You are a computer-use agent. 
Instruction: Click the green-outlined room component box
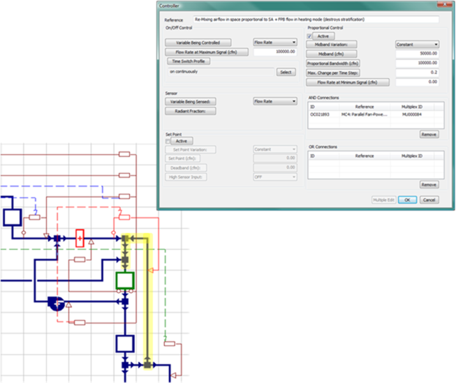tap(125, 280)
